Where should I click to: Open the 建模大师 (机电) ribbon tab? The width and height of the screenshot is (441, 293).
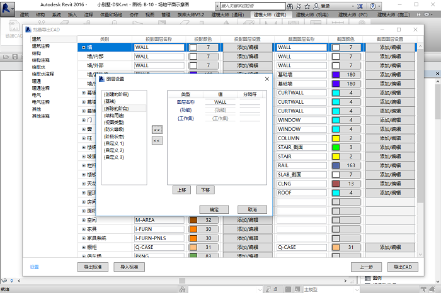(312, 14)
